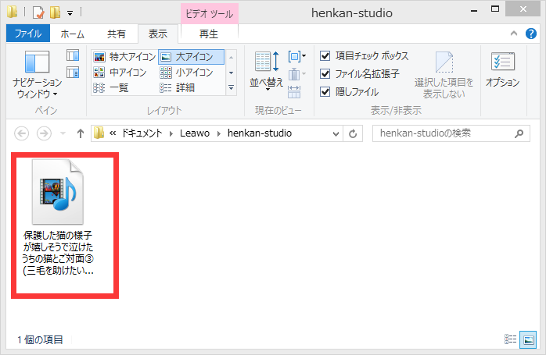Click quick access properties icon
The height and width of the screenshot is (355, 546).
click(38, 12)
